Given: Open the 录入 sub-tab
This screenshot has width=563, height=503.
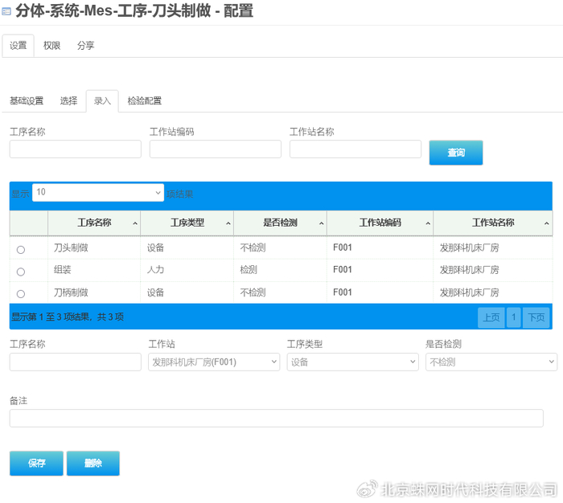Looking at the screenshot, I should (x=102, y=100).
